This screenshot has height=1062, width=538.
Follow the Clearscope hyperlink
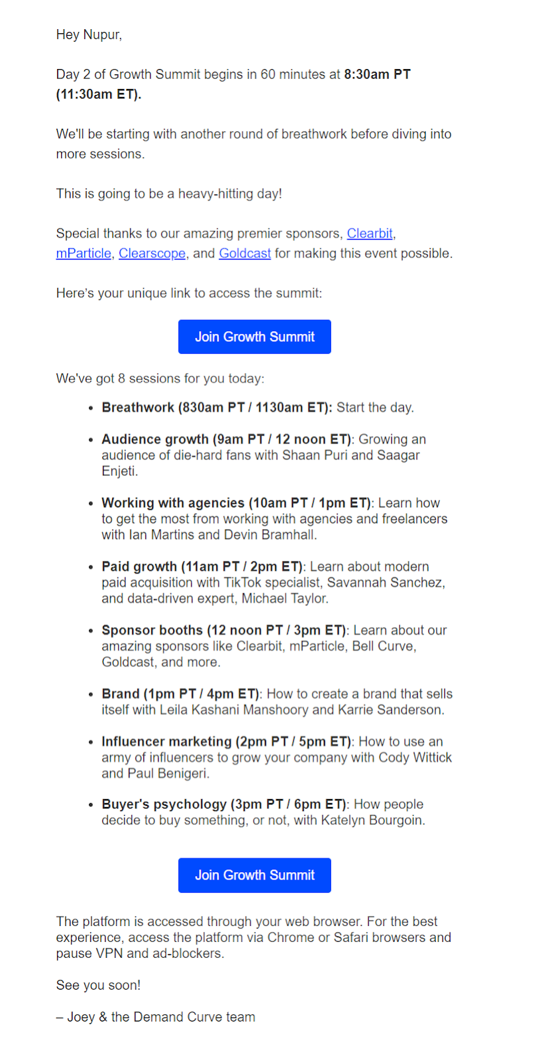(152, 254)
